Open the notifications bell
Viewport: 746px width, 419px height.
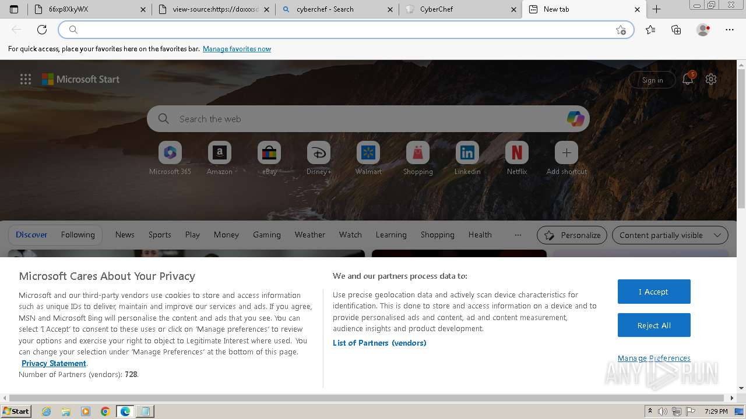[688, 79]
